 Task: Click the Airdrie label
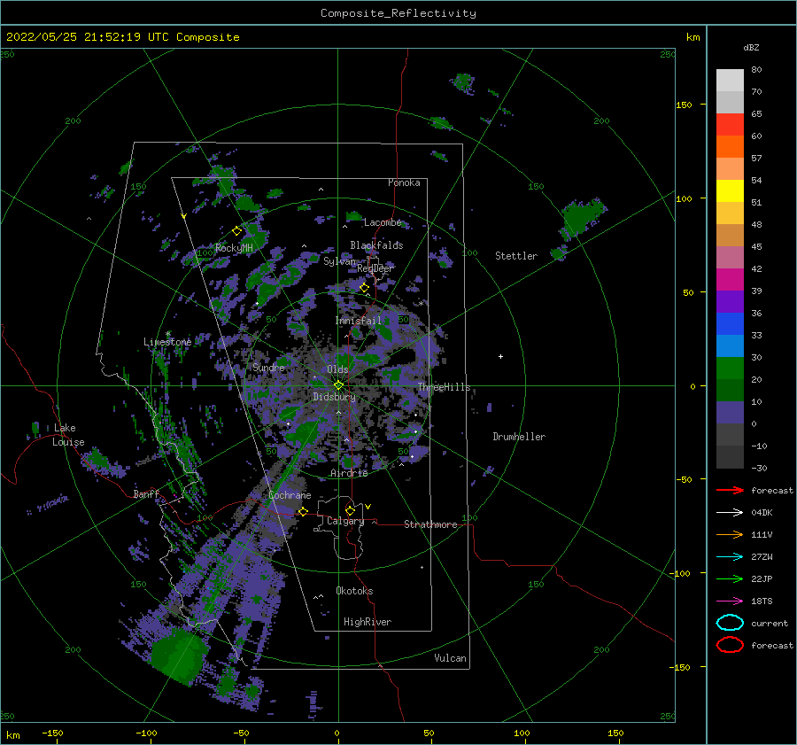click(349, 473)
